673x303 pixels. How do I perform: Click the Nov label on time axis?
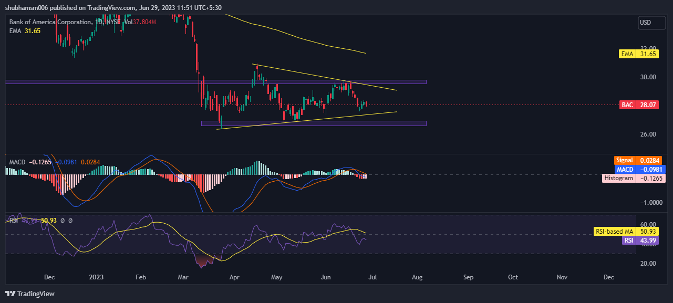point(562,277)
